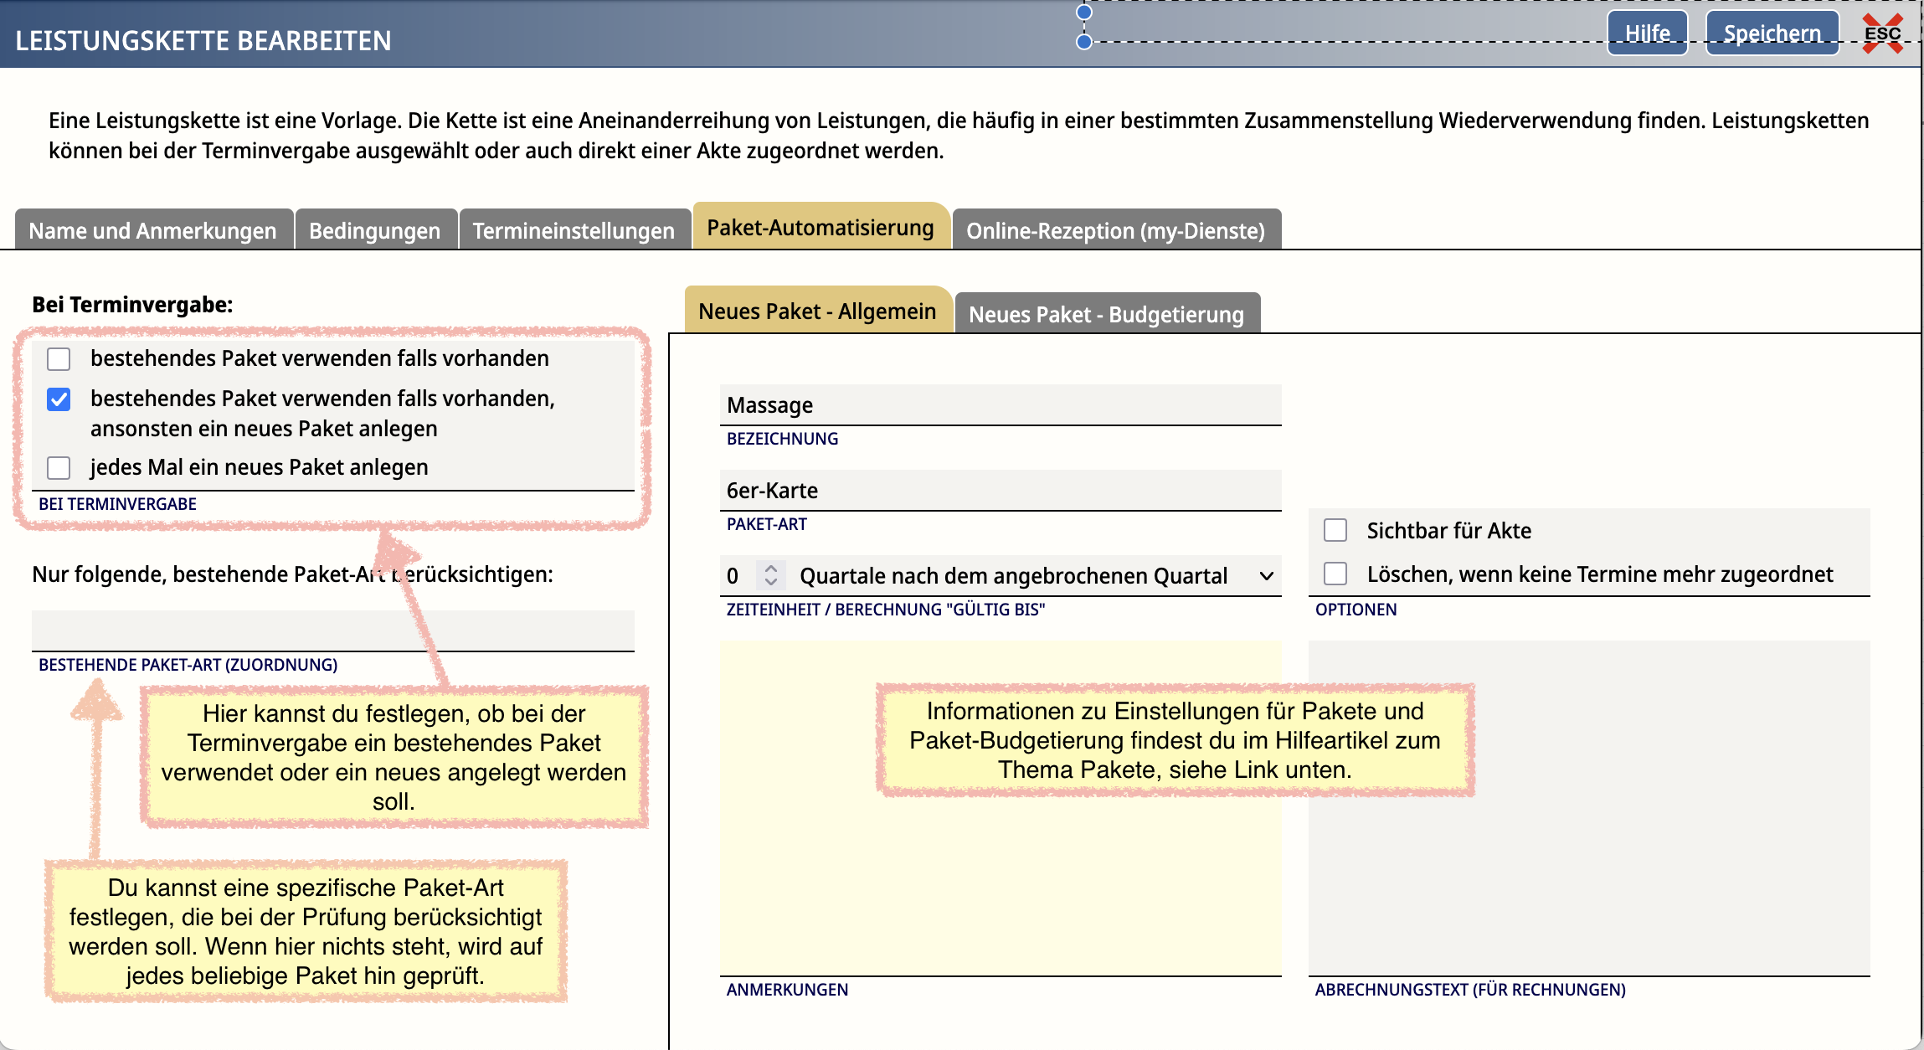Close dialog with red ESC icon
The width and height of the screenshot is (1924, 1050).
[x=1882, y=33]
